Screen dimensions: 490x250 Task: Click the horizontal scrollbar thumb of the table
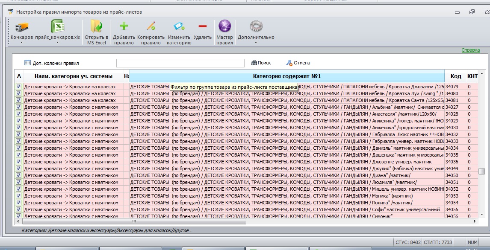[x=134, y=221]
